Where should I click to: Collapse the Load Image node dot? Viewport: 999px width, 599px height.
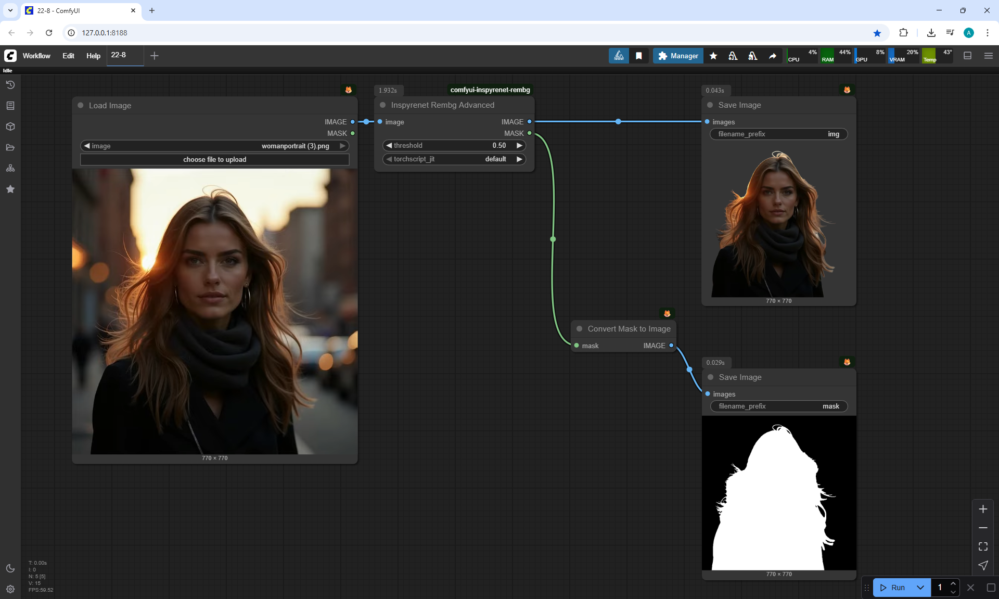pyautogui.click(x=81, y=105)
